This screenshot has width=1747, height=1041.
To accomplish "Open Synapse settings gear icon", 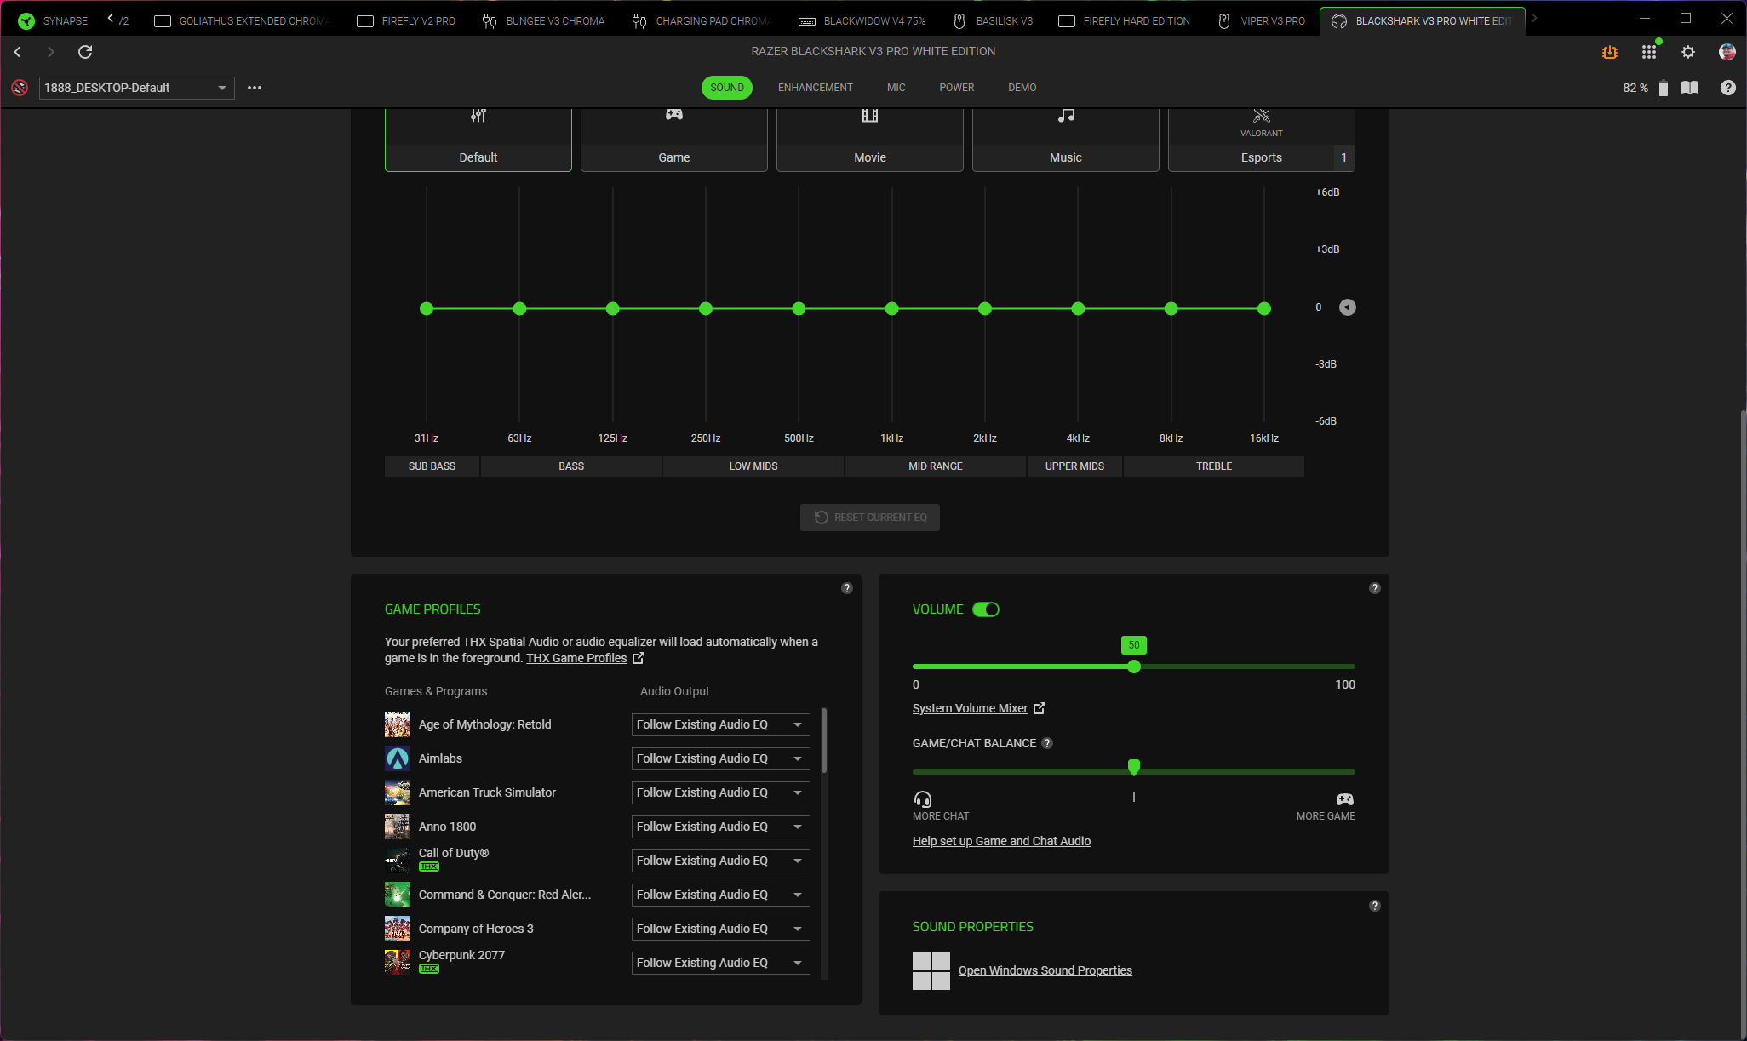I will click(x=1687, y=52).
